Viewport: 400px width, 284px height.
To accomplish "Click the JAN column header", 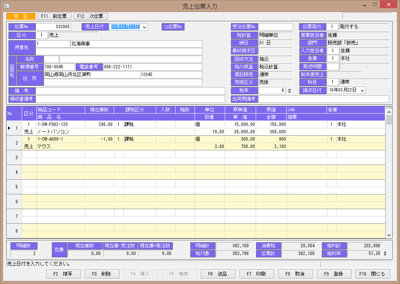I will [x=307, y=110].
